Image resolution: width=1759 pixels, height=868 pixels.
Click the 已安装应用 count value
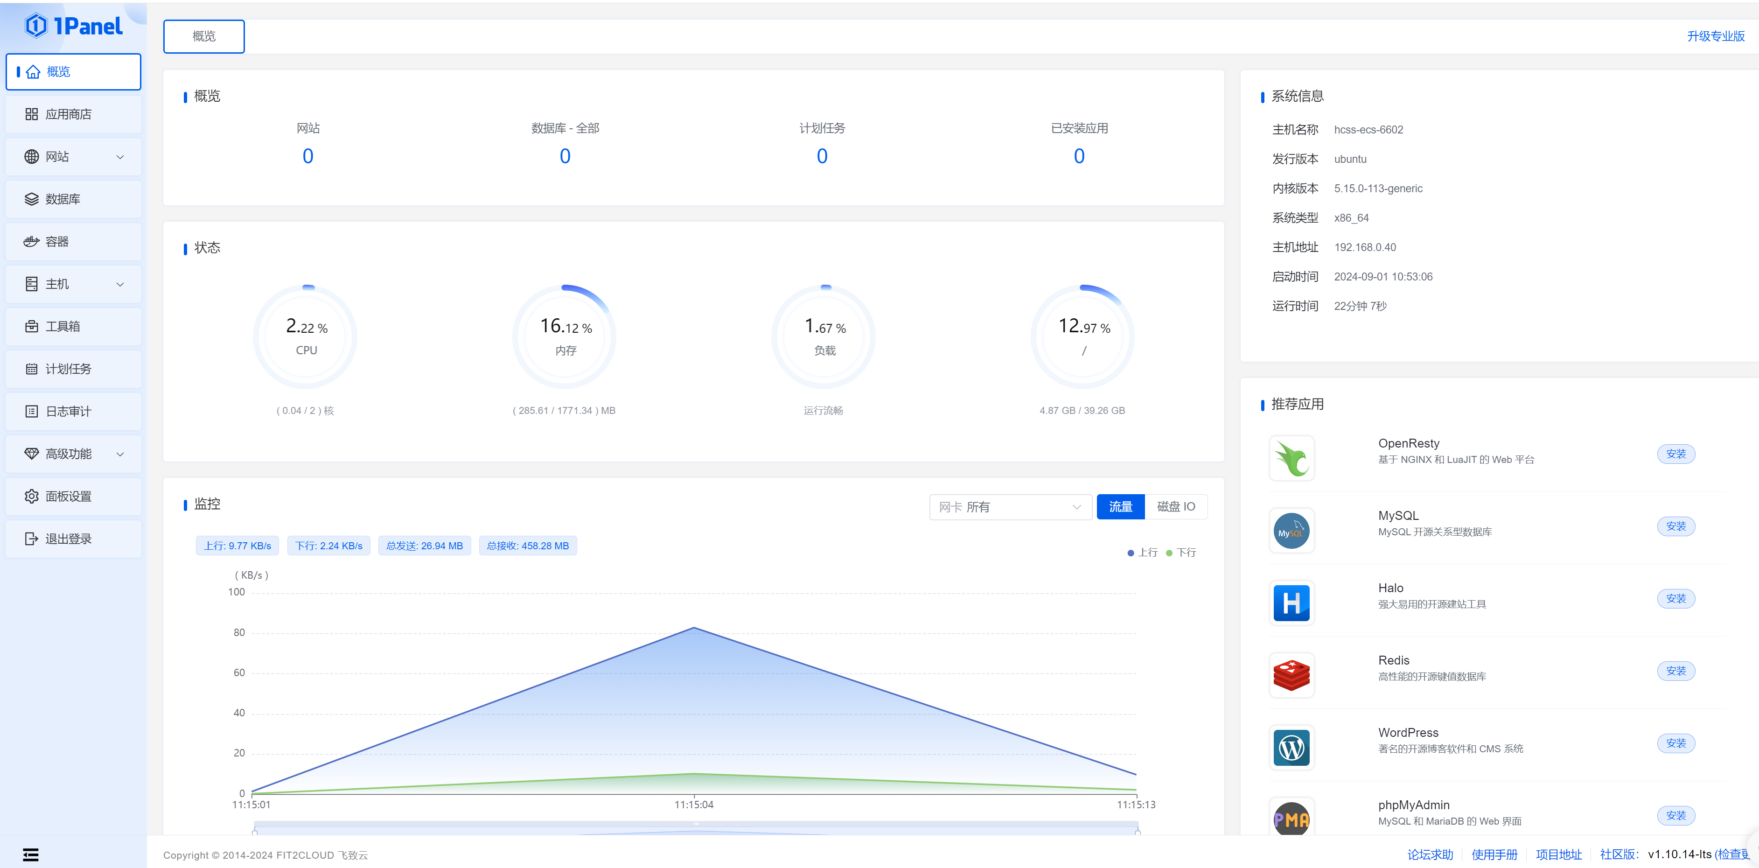[x=1079, y=156]
